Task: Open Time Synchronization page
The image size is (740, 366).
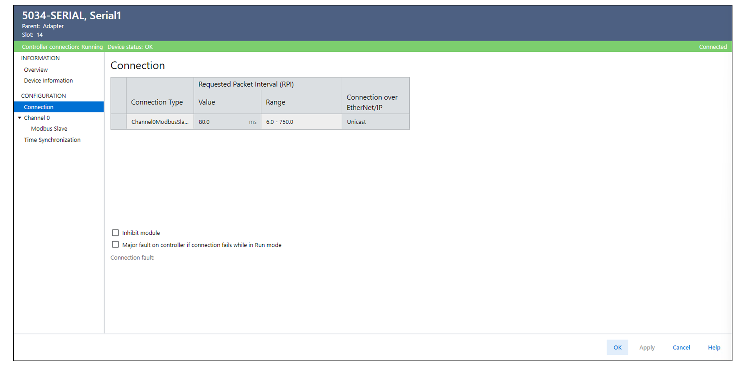Action: pyautogui.click(x=52, y=140)
